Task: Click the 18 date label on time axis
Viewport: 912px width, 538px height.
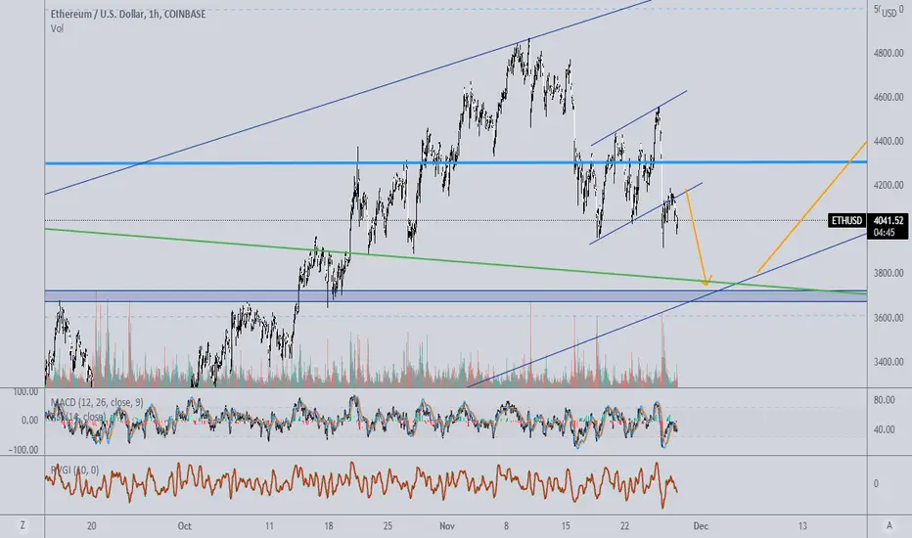Action: [329, 526]
